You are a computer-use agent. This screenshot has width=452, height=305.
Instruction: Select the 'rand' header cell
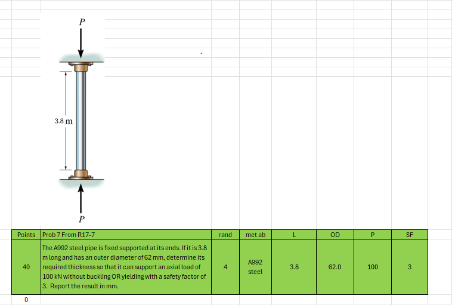(x=225, y=235)
